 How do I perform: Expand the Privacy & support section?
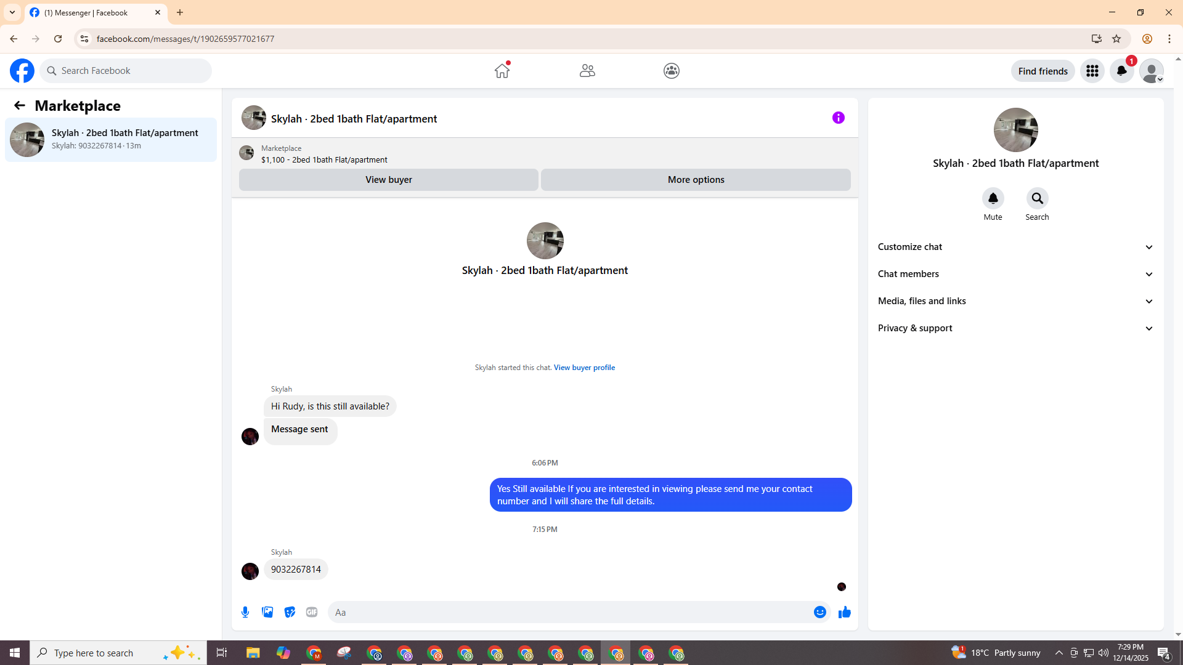pos(1015,328)
